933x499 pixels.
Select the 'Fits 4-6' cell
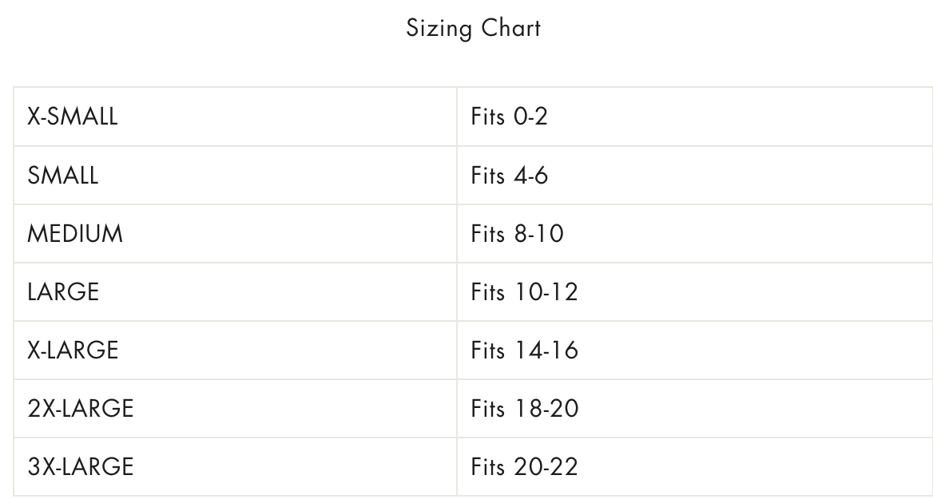click(509, 175)
